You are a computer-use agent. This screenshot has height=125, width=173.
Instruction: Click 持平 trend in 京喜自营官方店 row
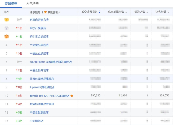(20, 20)
